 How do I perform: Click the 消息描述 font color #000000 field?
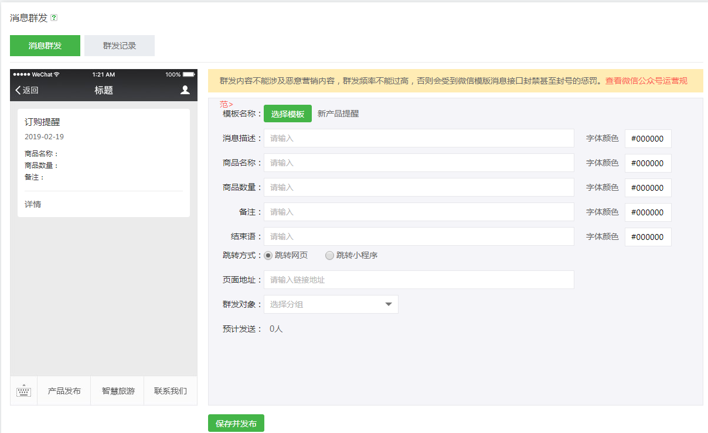(x=648, y=138)
